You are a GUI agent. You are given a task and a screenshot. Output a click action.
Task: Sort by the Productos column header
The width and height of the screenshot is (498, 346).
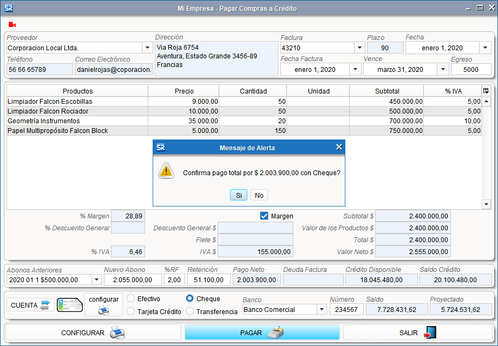point(77,91)
